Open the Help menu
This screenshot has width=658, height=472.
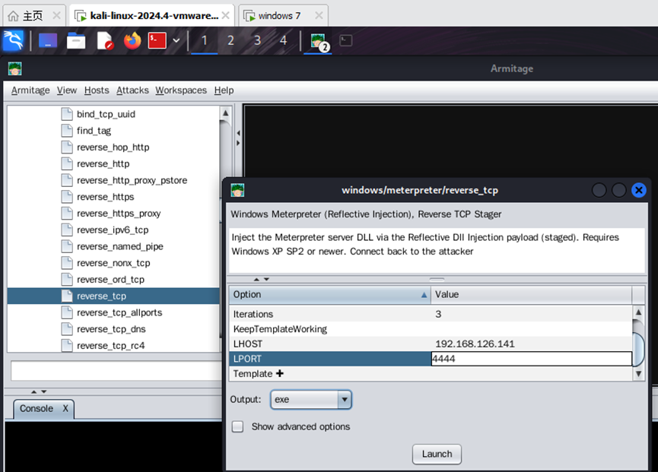(x=224, y=90)
